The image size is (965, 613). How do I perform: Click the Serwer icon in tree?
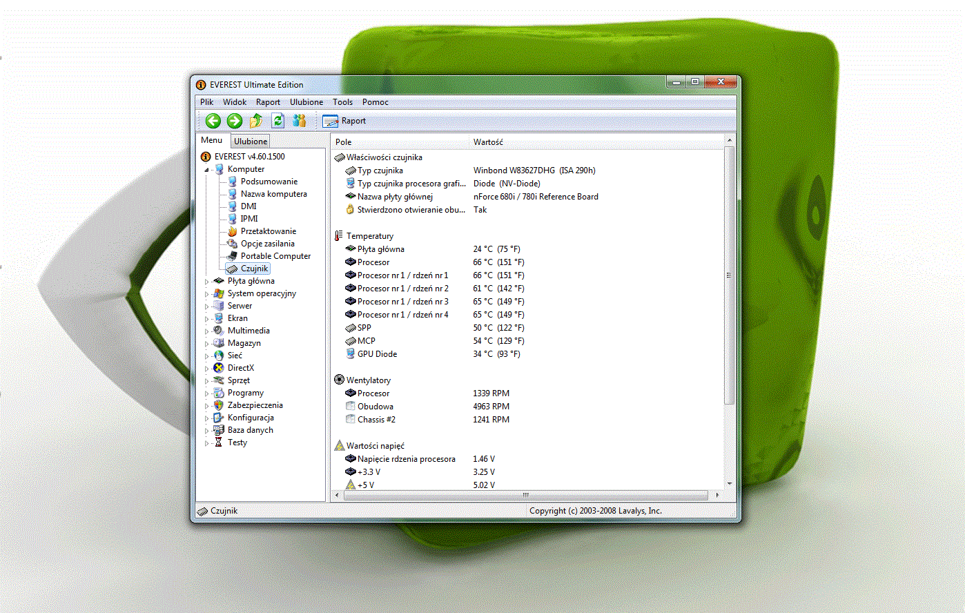(219, 306)
